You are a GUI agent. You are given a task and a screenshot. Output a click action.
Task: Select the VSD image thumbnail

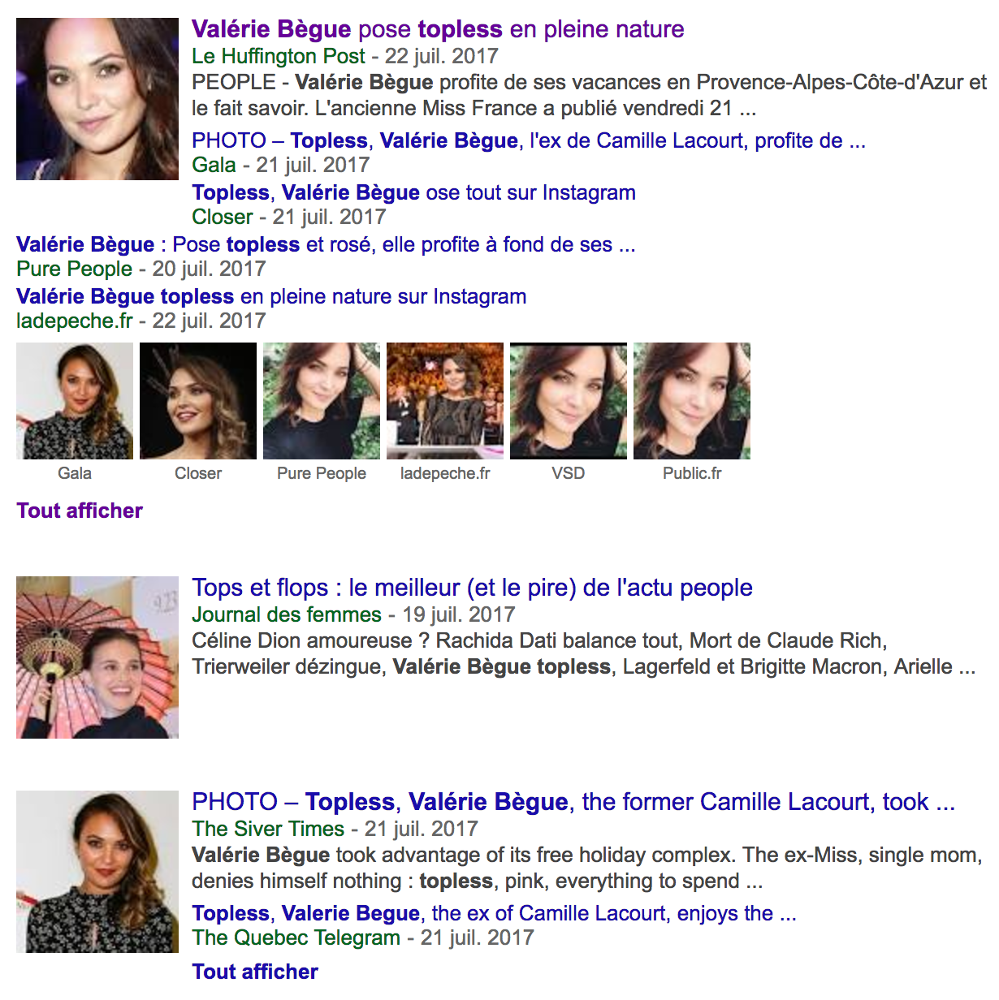point(569,401)
